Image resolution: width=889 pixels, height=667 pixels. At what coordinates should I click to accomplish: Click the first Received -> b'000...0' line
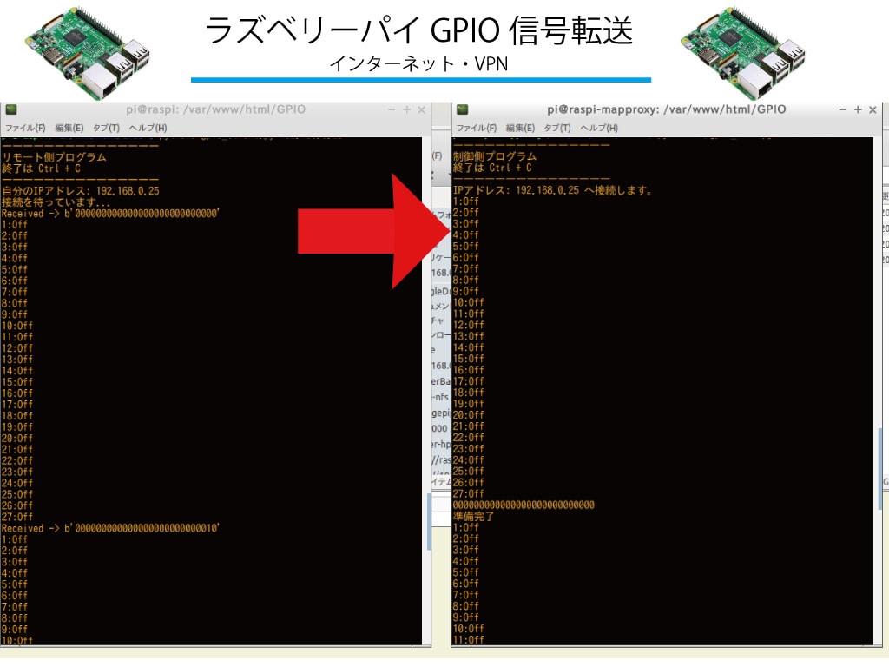[x=110, y=214]
